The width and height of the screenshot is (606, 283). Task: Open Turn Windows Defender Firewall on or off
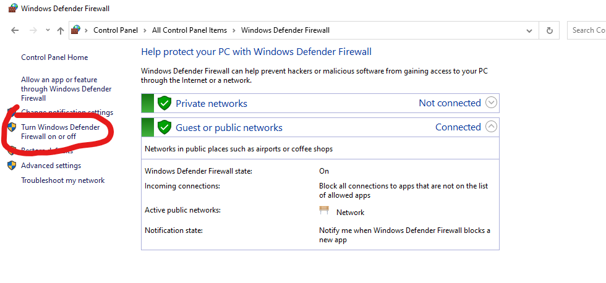[x=60, y=132]
